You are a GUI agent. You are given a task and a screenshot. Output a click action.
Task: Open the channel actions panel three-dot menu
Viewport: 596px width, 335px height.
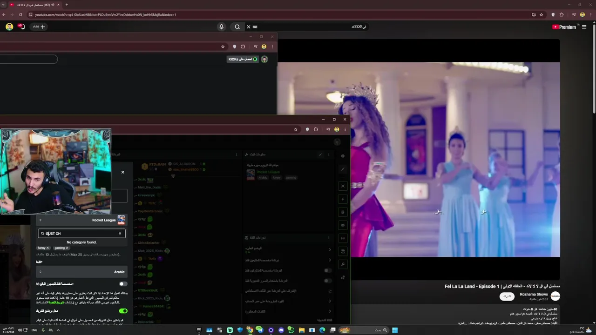pyautogui.click(x=330, y=238)
